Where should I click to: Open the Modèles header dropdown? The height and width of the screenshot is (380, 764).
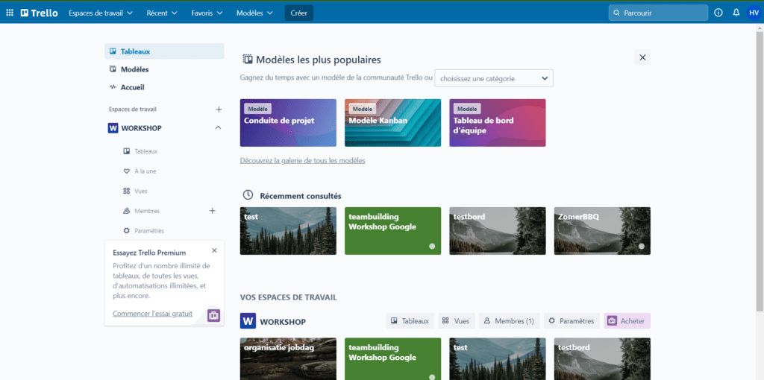point(255,13)
